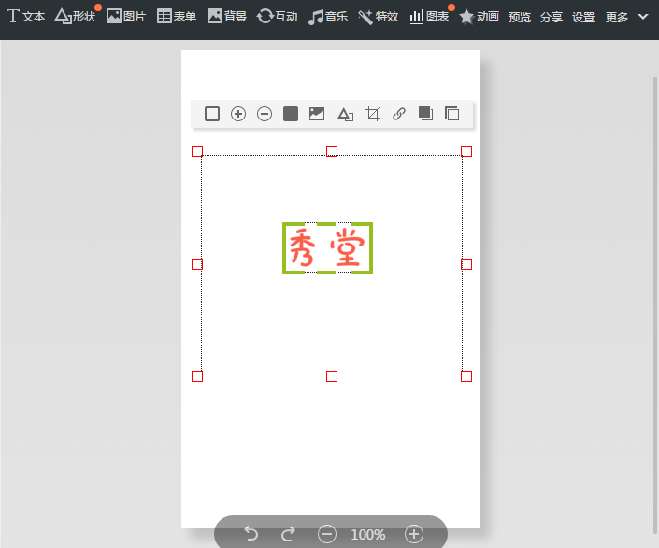Click the shadow layer icon

(x=425, y=114)
